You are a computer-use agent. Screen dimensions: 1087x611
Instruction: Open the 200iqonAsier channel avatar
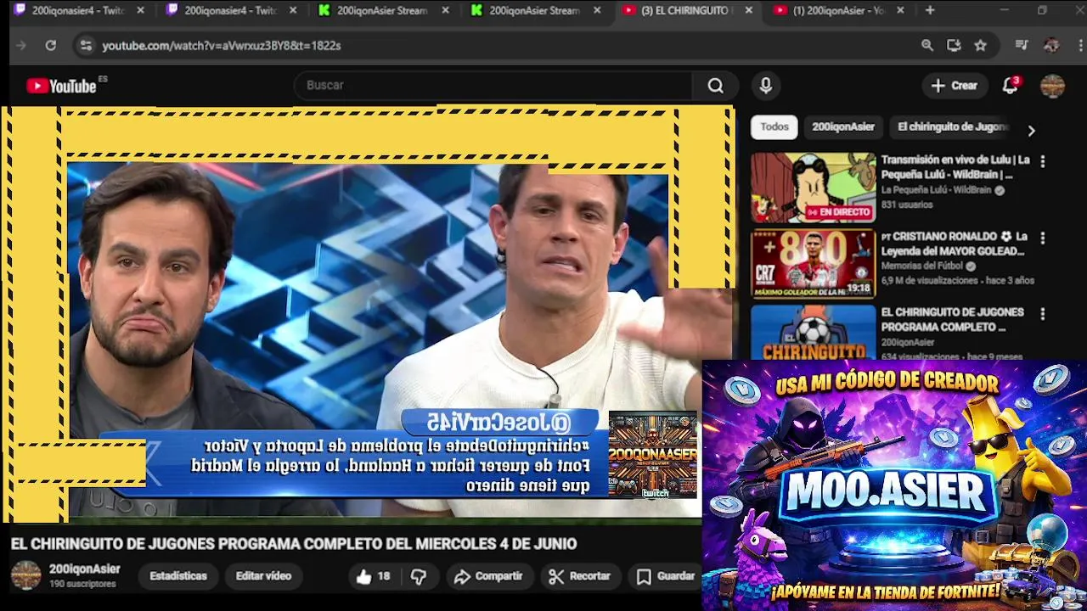25,575
